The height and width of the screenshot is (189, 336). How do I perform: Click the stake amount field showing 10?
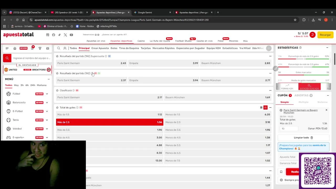pos(289,129)
